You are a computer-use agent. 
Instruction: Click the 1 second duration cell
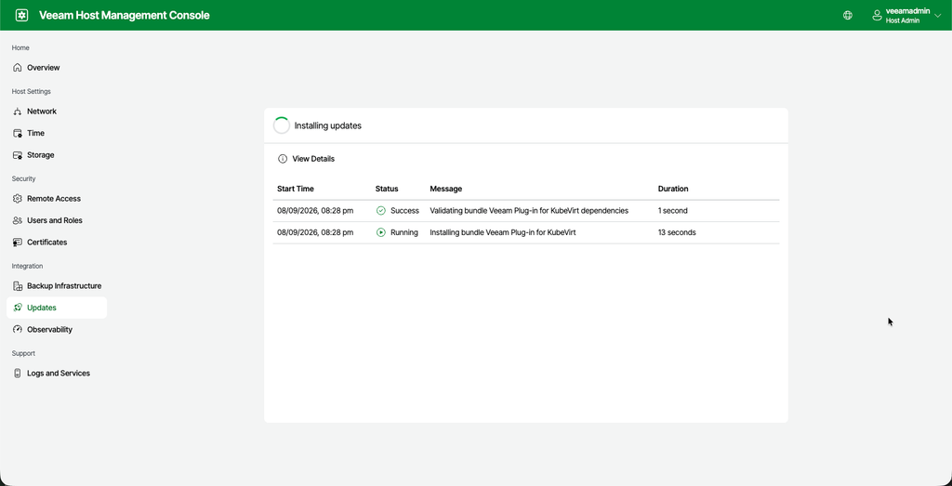click(673, 211)
